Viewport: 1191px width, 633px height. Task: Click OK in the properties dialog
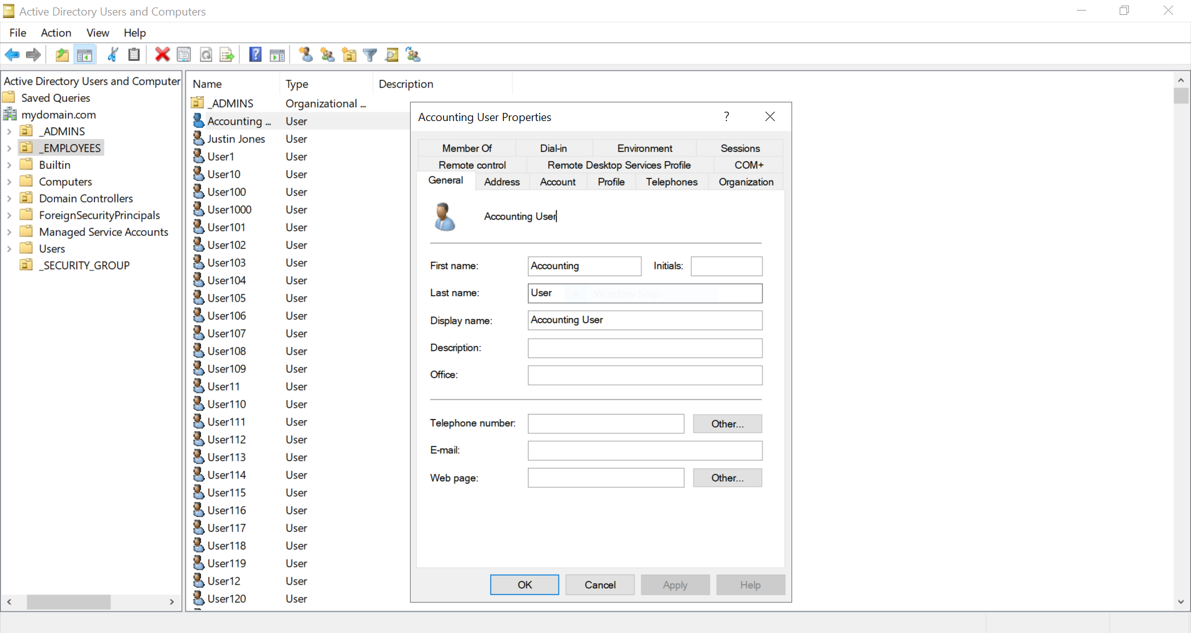[525, 585]
